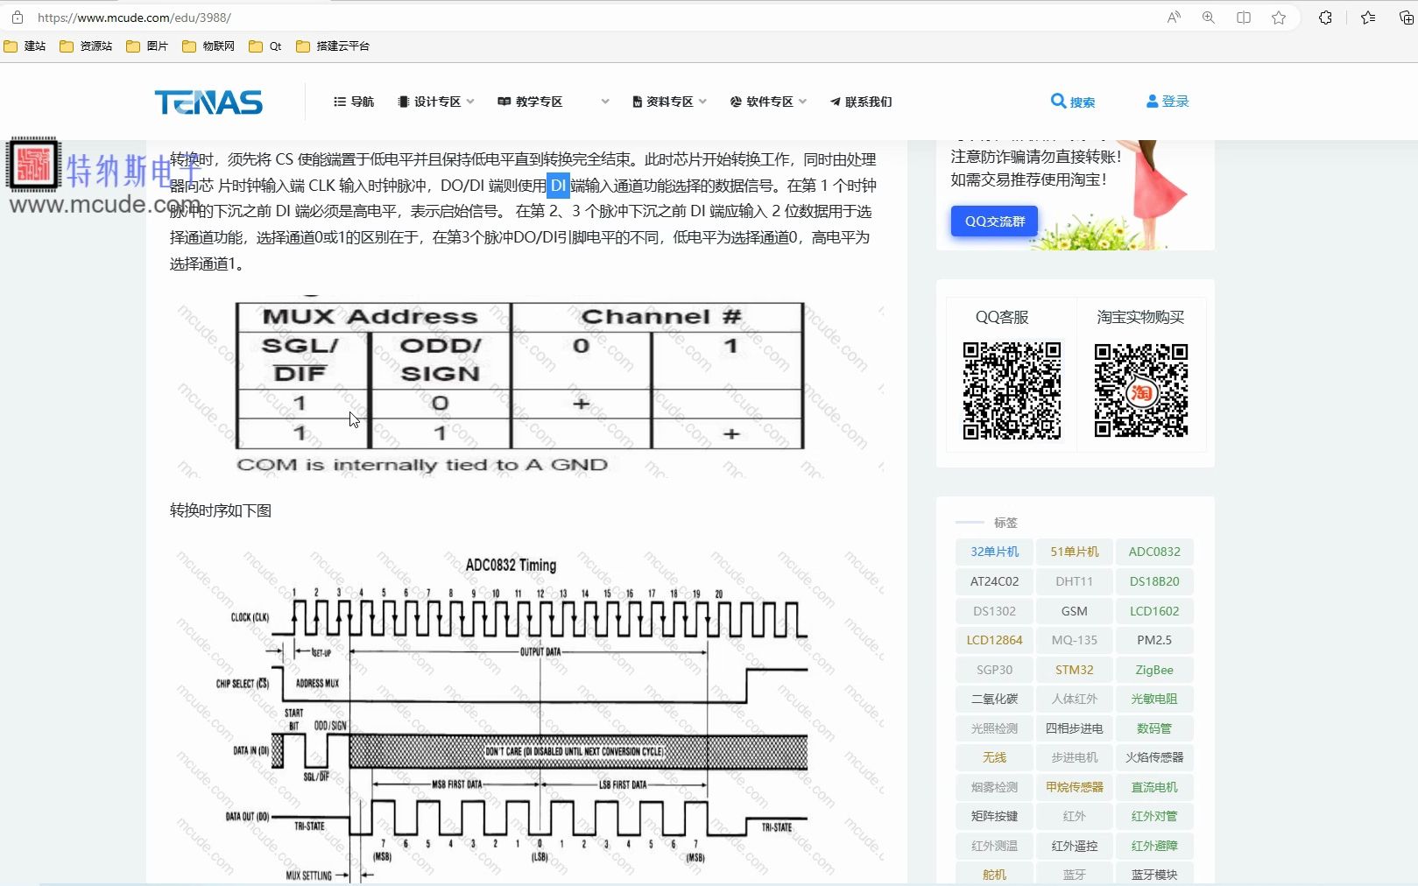The image size is (1418, 886).
Task: Click the QQ交流群 button
Action: click(x=995, y=221)
